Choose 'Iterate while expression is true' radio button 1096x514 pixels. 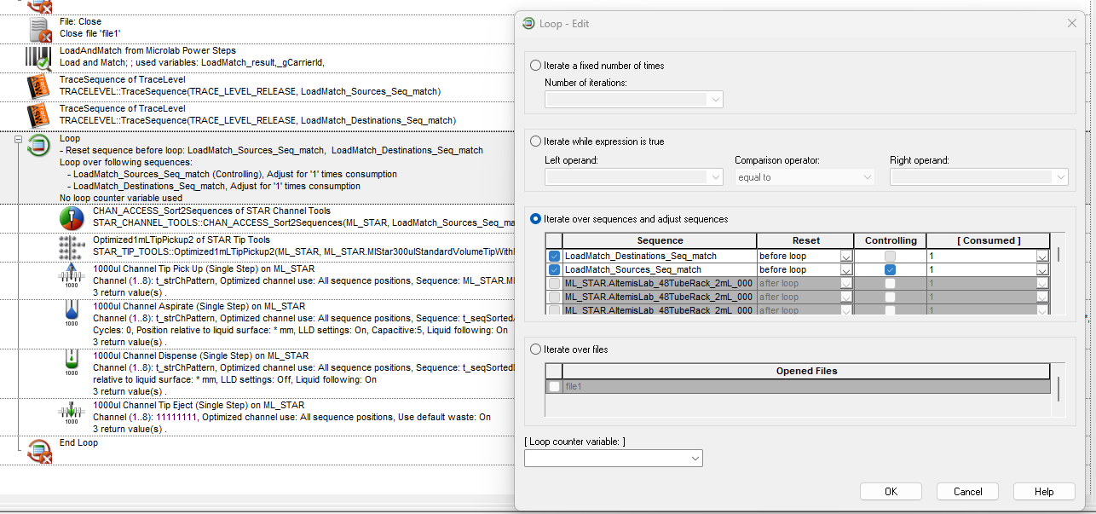[x=536, y=141]
